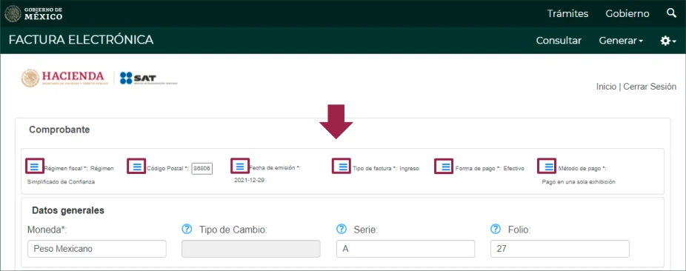This screenshot has width=686, height=271.
Task: Click the Serie input field
Action: (405, 249)
